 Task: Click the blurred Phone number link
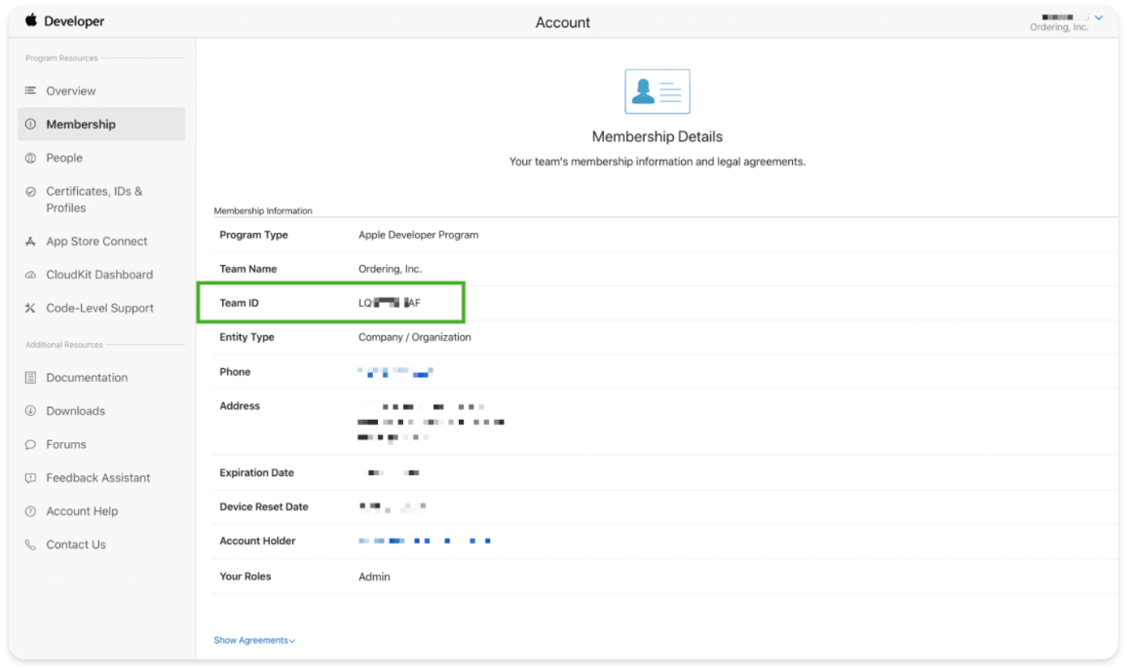pyautogui.click(x=395, y=372)
